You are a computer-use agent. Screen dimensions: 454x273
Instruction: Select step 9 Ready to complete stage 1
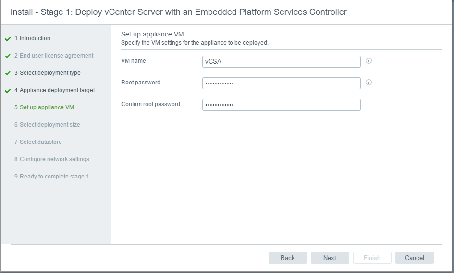pos(51,177)
